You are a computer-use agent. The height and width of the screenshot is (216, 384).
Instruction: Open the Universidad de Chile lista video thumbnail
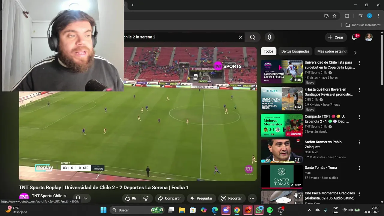click(x=282, y=71)
